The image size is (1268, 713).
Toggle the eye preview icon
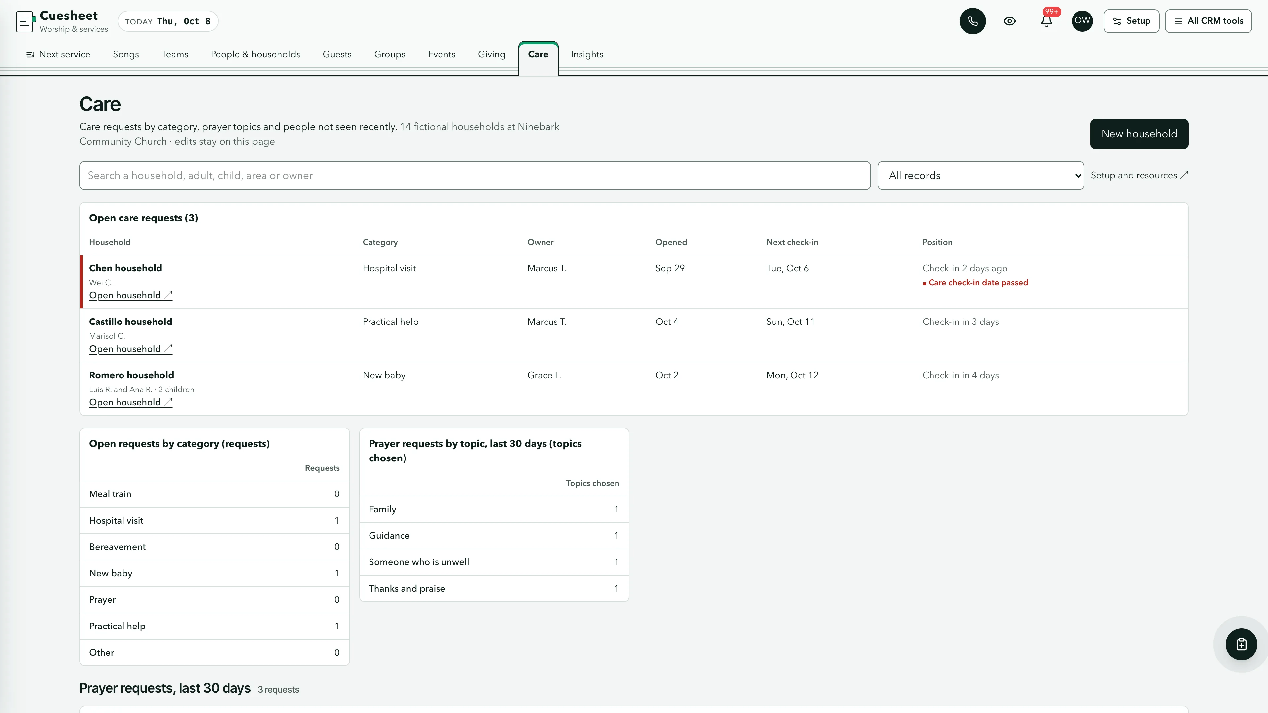click(x=1009, y=21)
